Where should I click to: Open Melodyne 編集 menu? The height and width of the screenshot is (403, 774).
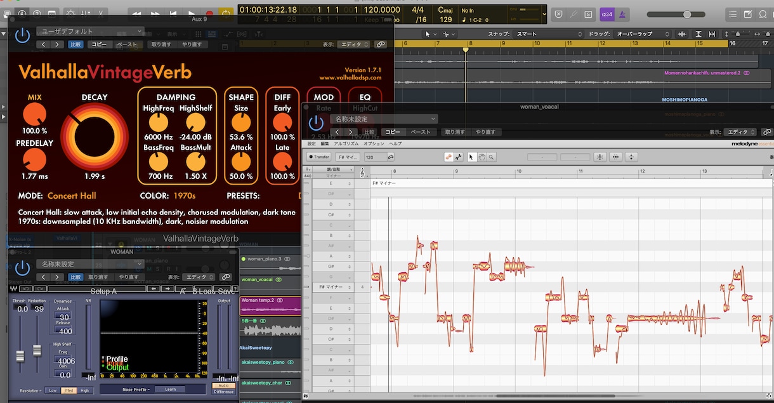324,144
